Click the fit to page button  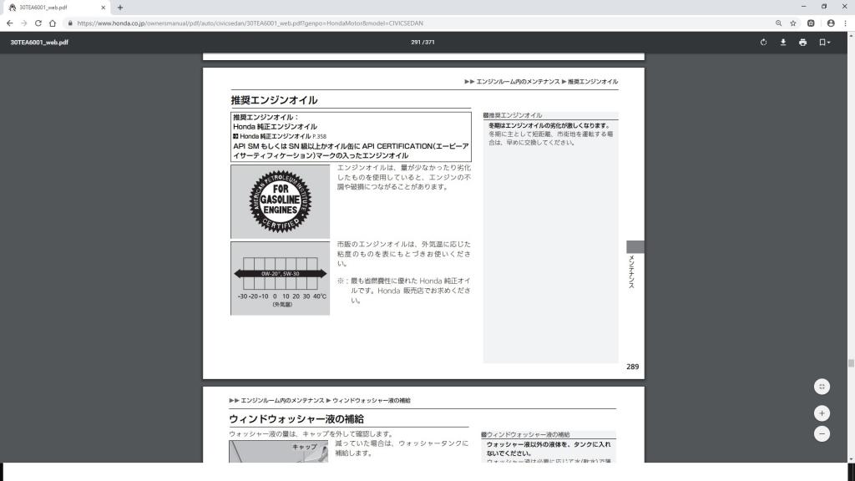point(822,387)
